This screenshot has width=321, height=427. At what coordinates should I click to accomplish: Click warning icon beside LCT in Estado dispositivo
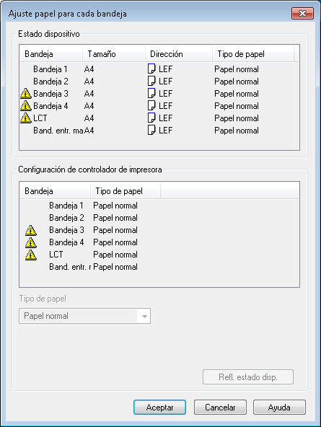(26, 118)
